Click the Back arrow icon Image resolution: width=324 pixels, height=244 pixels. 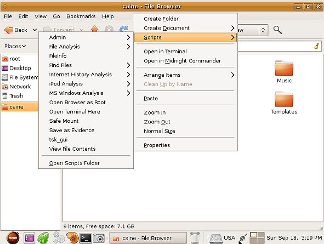coord(8,30)
